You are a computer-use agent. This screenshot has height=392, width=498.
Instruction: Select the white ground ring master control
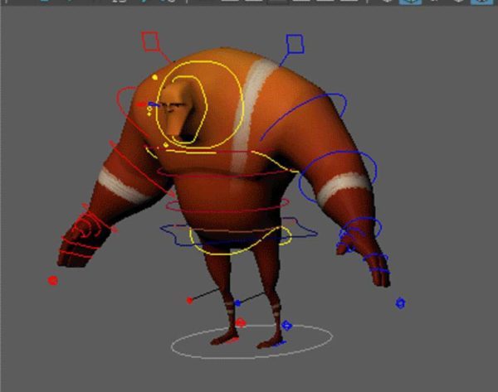pos(252,350)
